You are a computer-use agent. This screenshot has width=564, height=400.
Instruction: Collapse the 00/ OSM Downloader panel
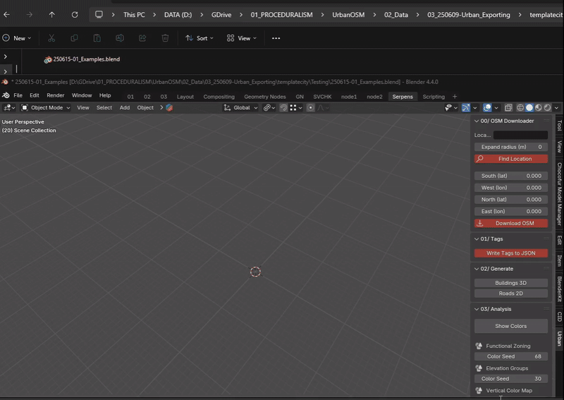(477, 121)
